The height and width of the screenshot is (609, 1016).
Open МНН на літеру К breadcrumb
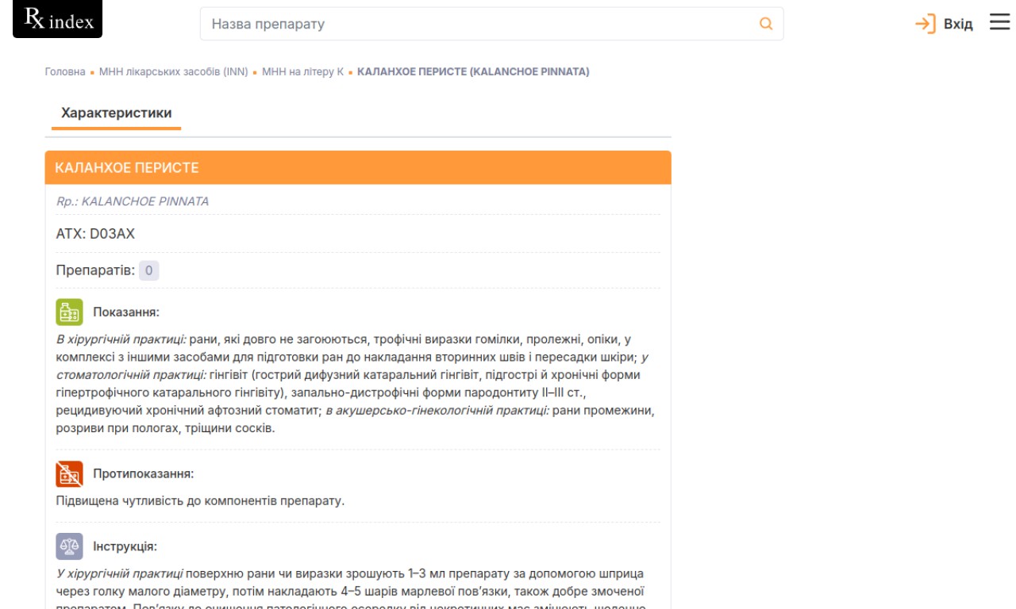[x=302, y=71]
